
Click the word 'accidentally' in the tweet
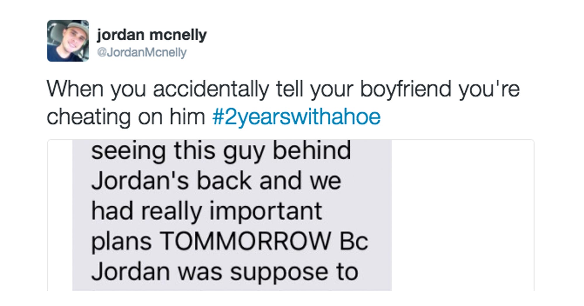tap(211, 89)
